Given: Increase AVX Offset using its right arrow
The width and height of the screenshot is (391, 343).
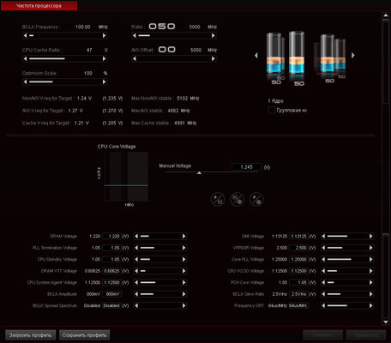Looking at the screenshot, I should (x=213, y=58).
